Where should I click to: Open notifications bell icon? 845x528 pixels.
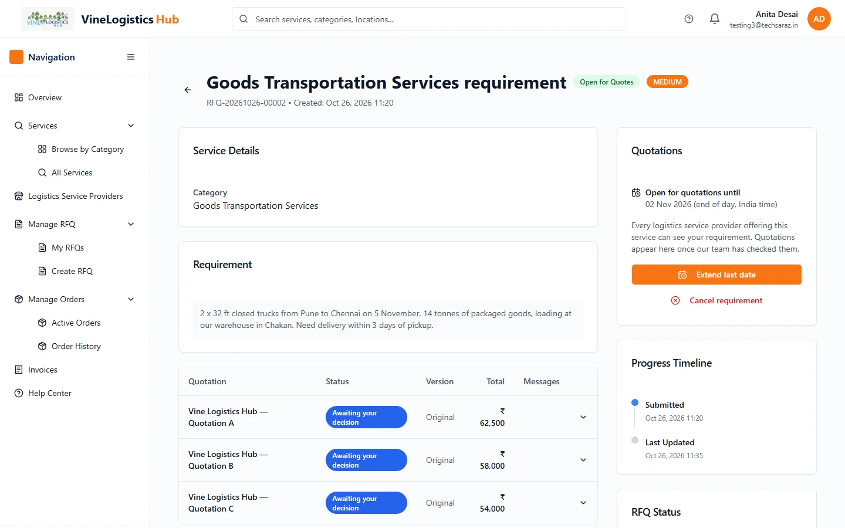tap(715, 19)
